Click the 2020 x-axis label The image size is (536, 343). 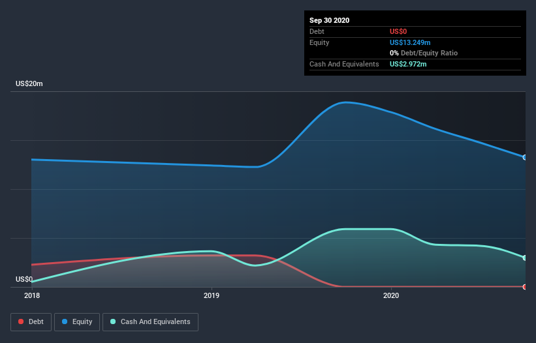click(390, 295)
